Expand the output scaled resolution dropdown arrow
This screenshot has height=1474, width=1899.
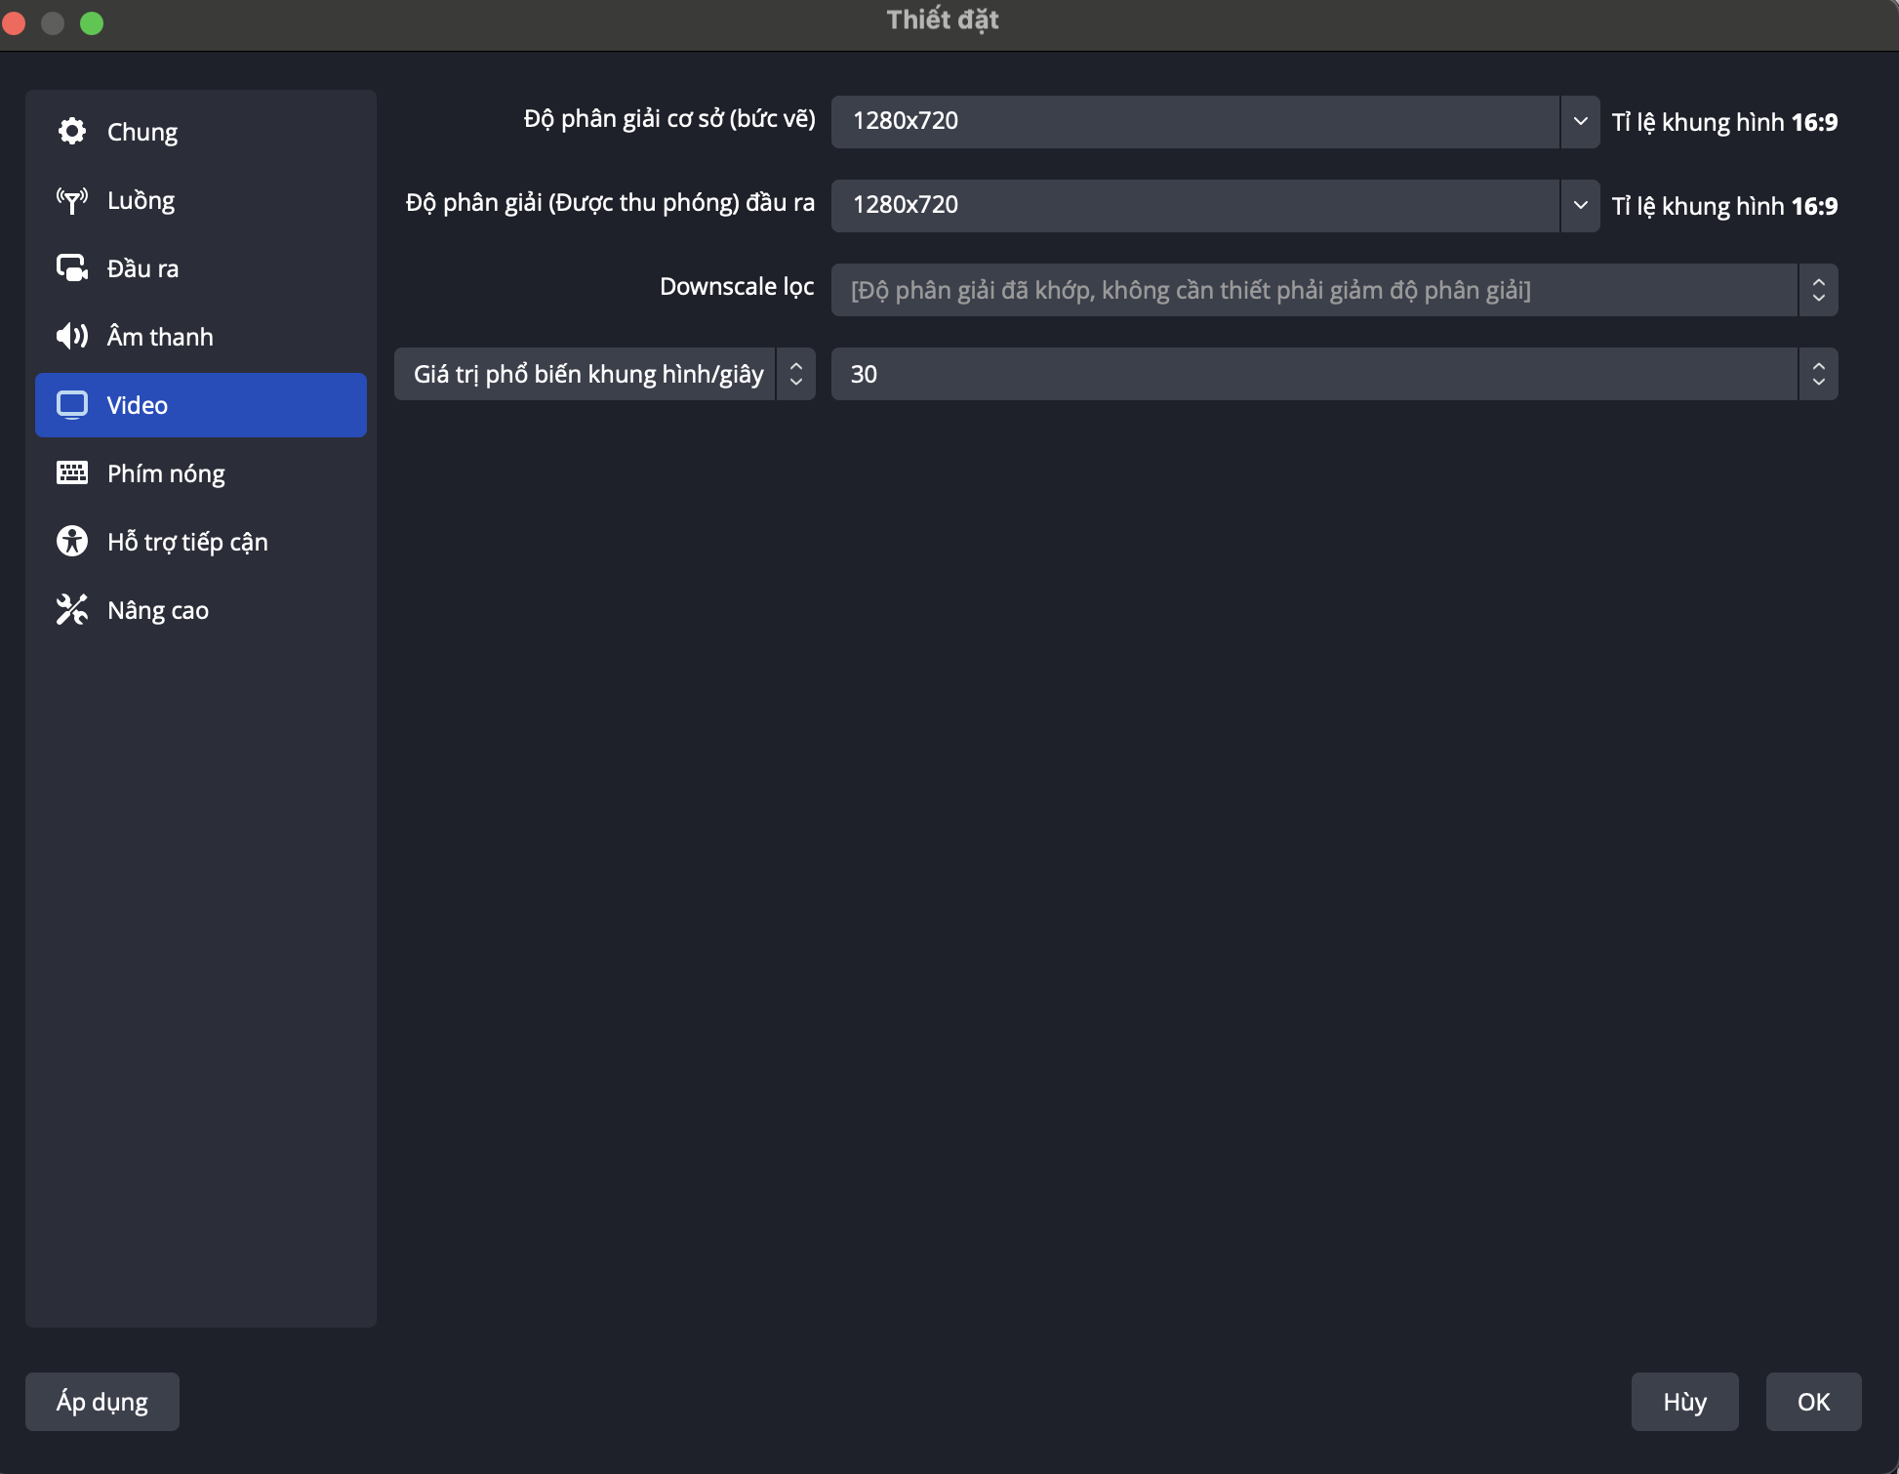point(1580,206)
